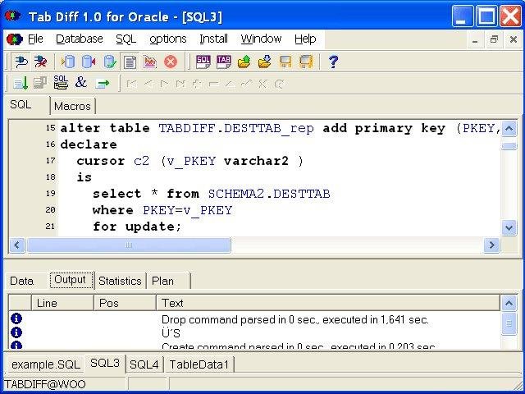The width and height of the screenshot is (525, 394).
Task: Click the editor scroll right arrow
Action: pos(491,245)
